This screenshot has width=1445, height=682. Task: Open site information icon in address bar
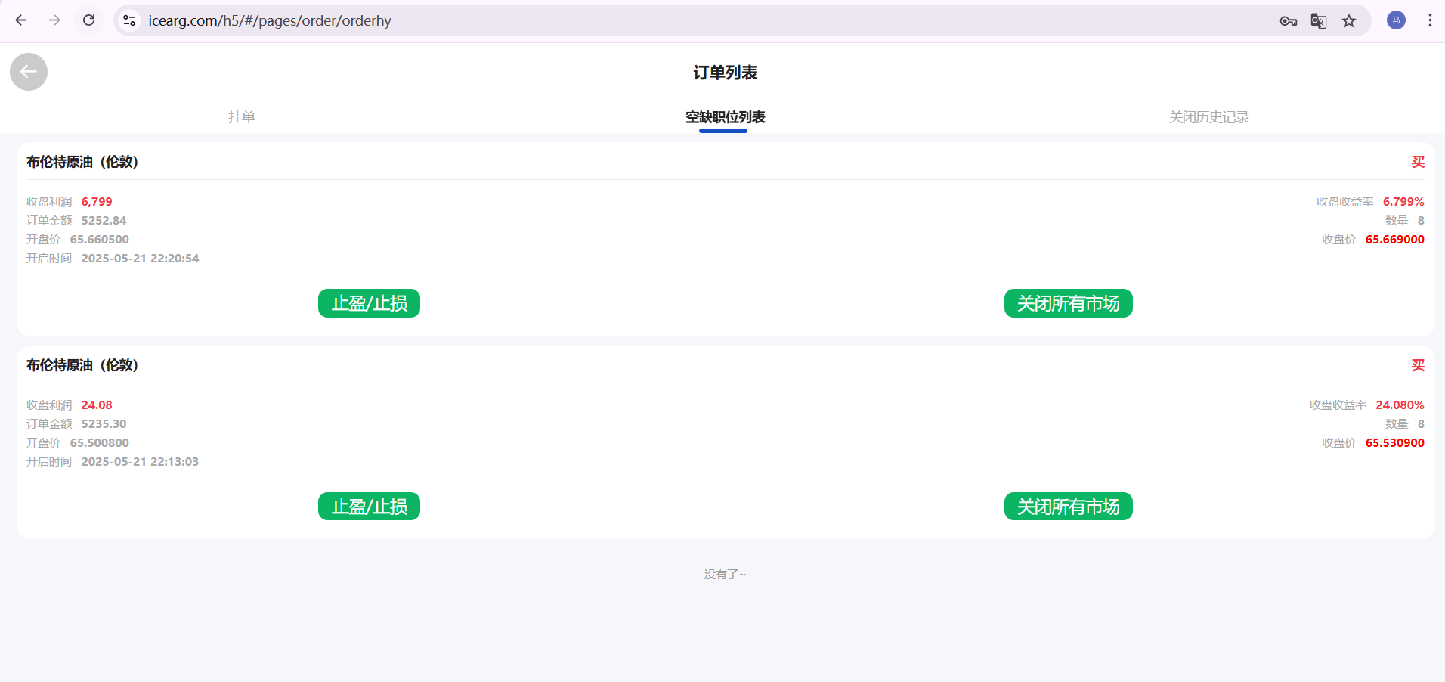[x=129, y=20]
